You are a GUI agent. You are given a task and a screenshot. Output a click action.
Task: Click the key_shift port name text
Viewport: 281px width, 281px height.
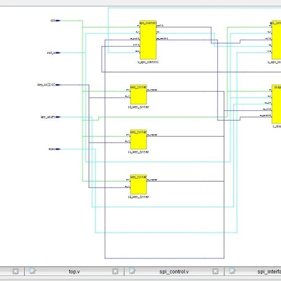click(48, 117)
